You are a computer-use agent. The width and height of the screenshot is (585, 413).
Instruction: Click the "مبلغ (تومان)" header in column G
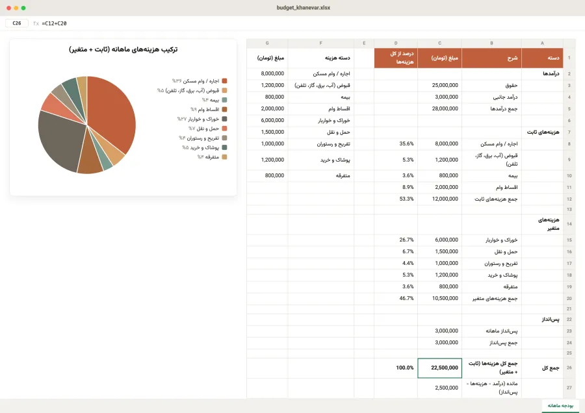click(267, 58)
